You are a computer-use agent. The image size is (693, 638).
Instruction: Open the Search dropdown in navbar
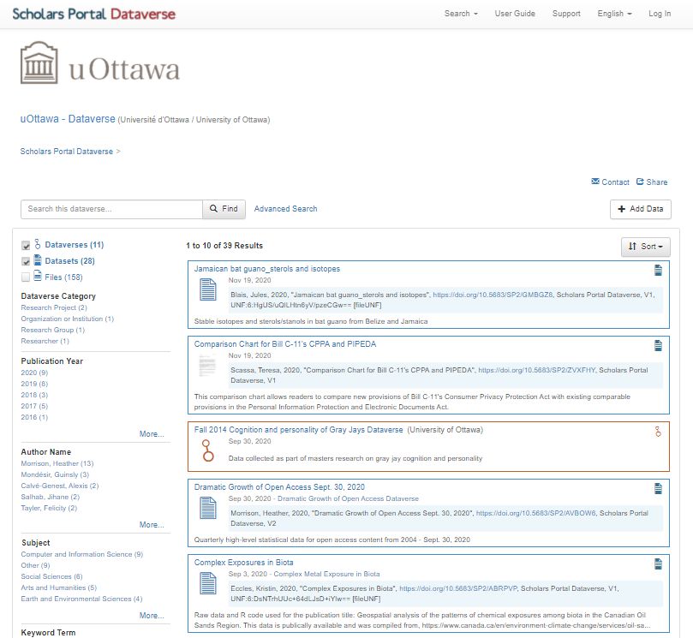coord(461,14)
